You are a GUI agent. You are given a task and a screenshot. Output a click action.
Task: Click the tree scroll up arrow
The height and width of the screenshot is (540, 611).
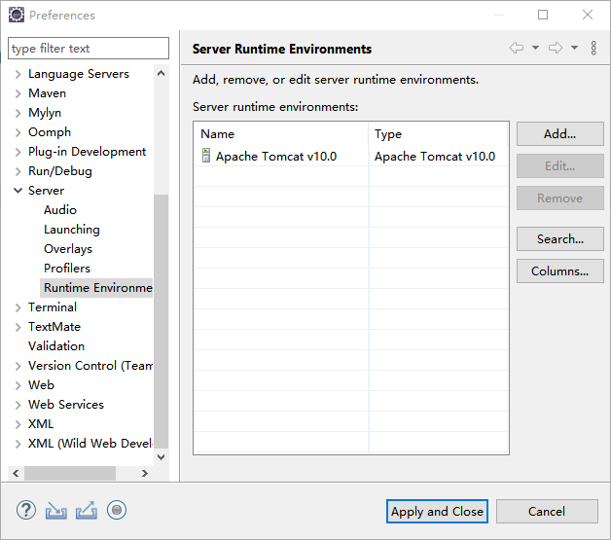click(161, 73)
